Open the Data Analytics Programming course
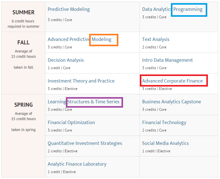 172,9
